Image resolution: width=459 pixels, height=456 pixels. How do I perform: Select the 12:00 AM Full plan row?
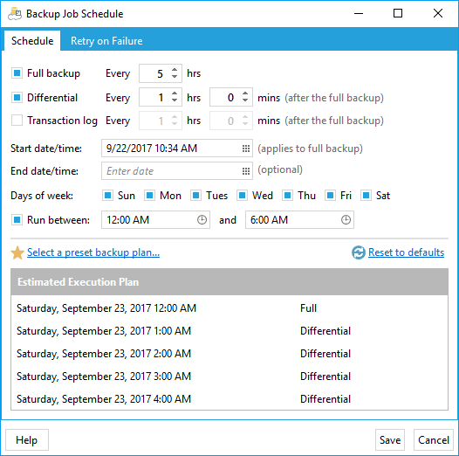[x=229, y=308]
